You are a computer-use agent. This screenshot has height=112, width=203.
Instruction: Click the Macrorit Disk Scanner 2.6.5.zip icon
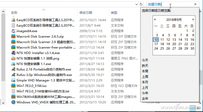[x=13, y=37]
